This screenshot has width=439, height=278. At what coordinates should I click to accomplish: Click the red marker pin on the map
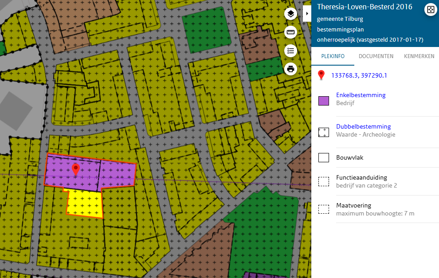(x=75, y=169)
